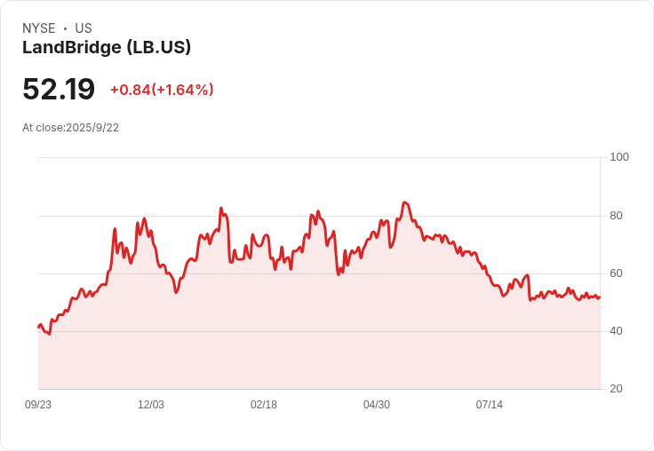The image size is (654, 451).
Task: Choose the 07/14 date axis label
Action: click(490, 405)
